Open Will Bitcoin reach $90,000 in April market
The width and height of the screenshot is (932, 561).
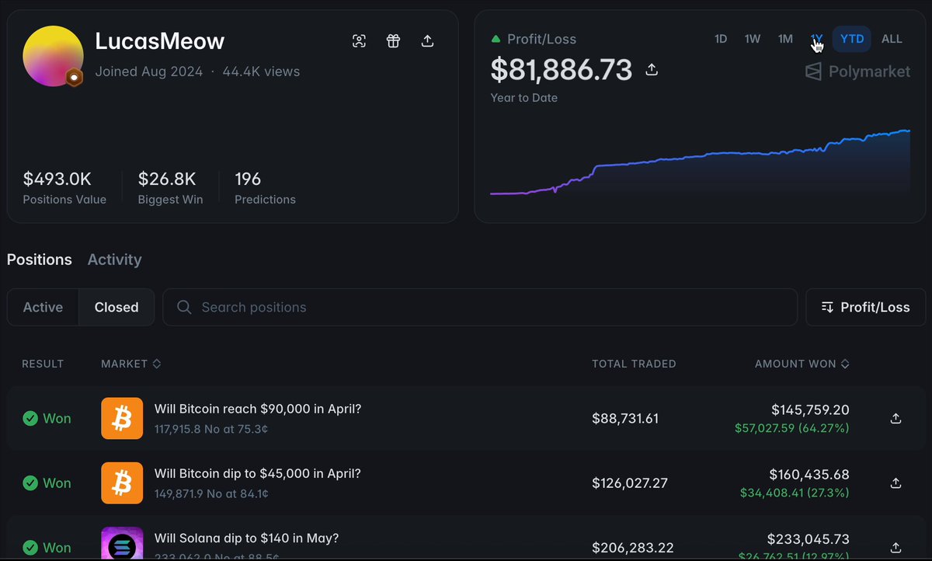pos(258,409)
